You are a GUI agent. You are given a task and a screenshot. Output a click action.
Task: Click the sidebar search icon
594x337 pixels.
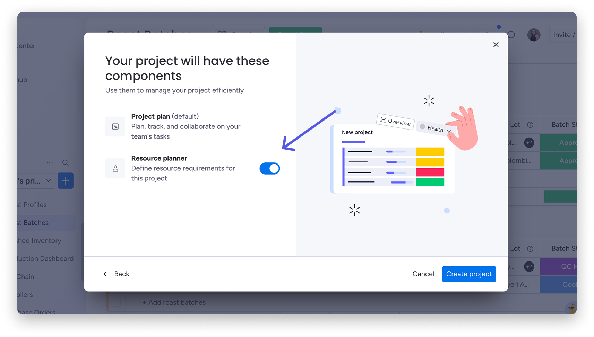point(65,163)
